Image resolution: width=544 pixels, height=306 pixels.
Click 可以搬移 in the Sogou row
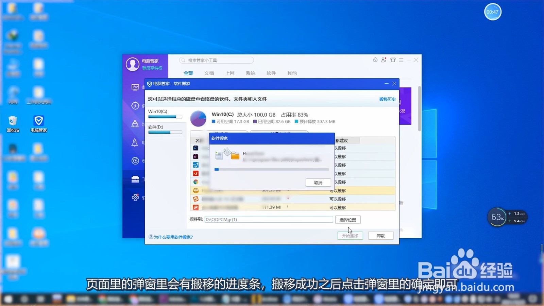click(338, 199)
